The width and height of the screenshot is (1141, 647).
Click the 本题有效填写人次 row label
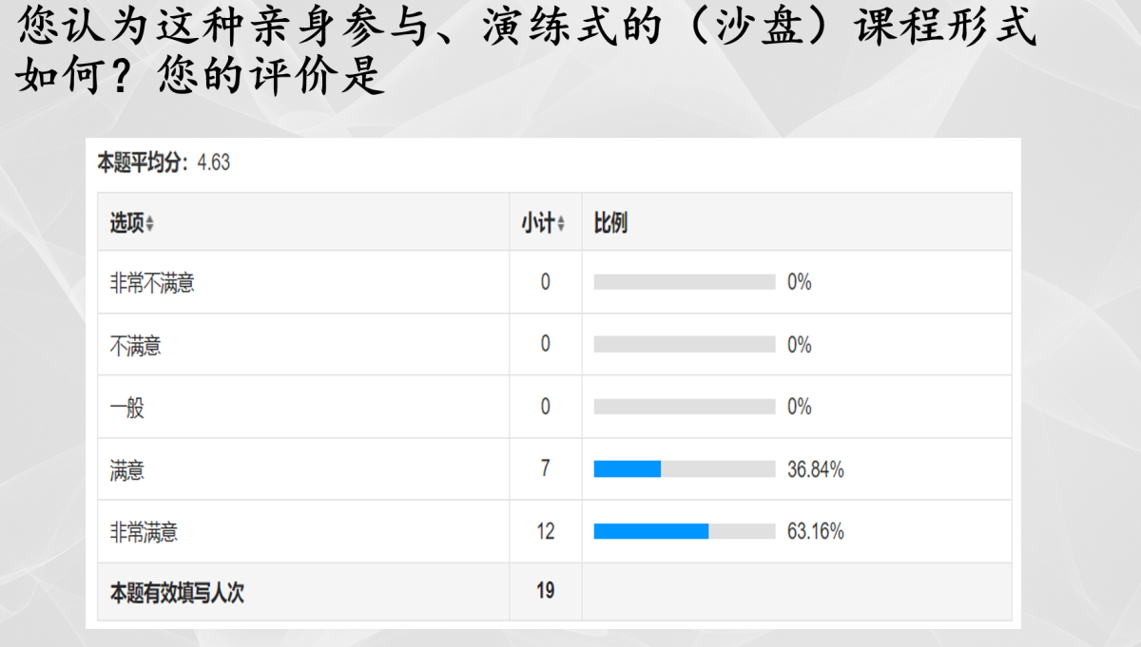coord(178,594)
